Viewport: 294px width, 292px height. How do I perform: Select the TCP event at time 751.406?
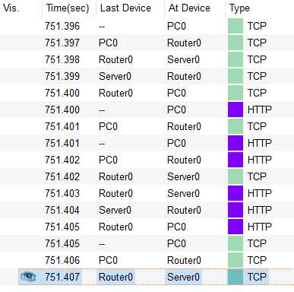(147, 260)
